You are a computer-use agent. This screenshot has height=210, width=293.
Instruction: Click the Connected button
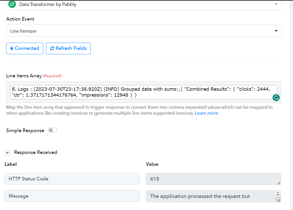[x=25, y=49]
